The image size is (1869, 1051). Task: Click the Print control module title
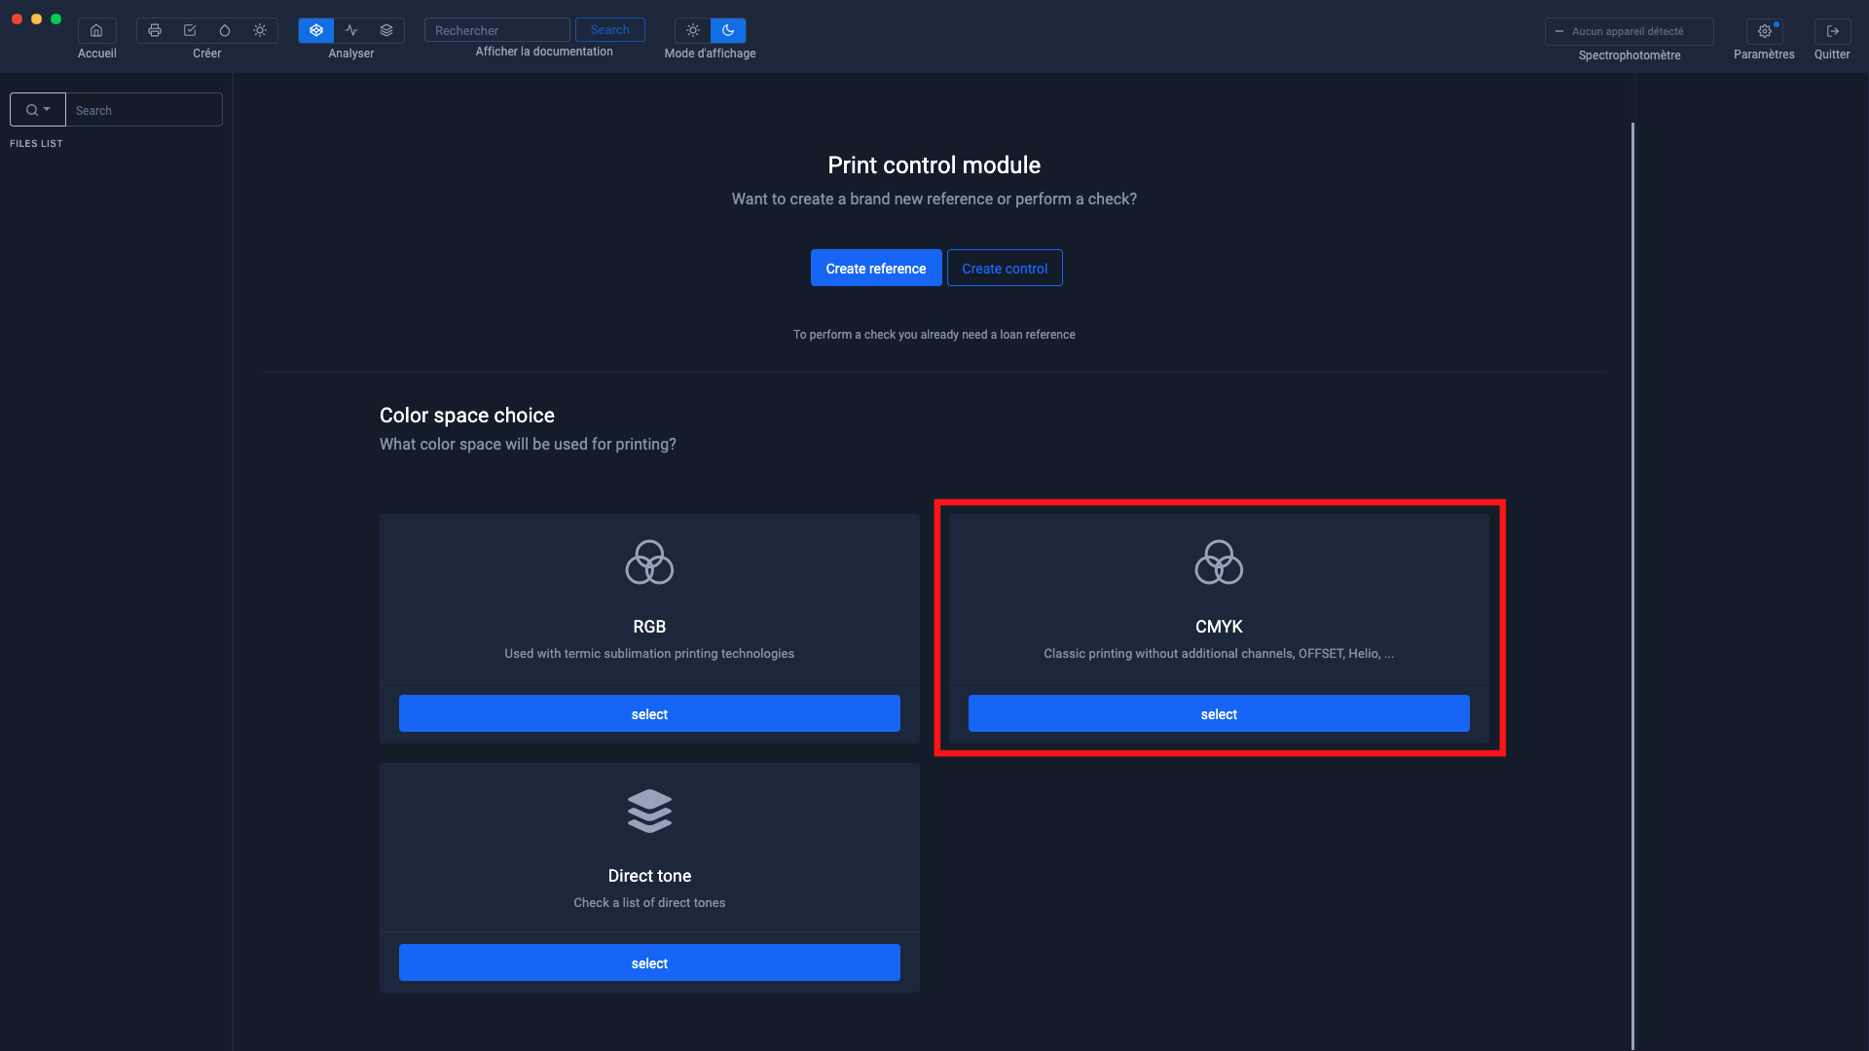point(934,165)
